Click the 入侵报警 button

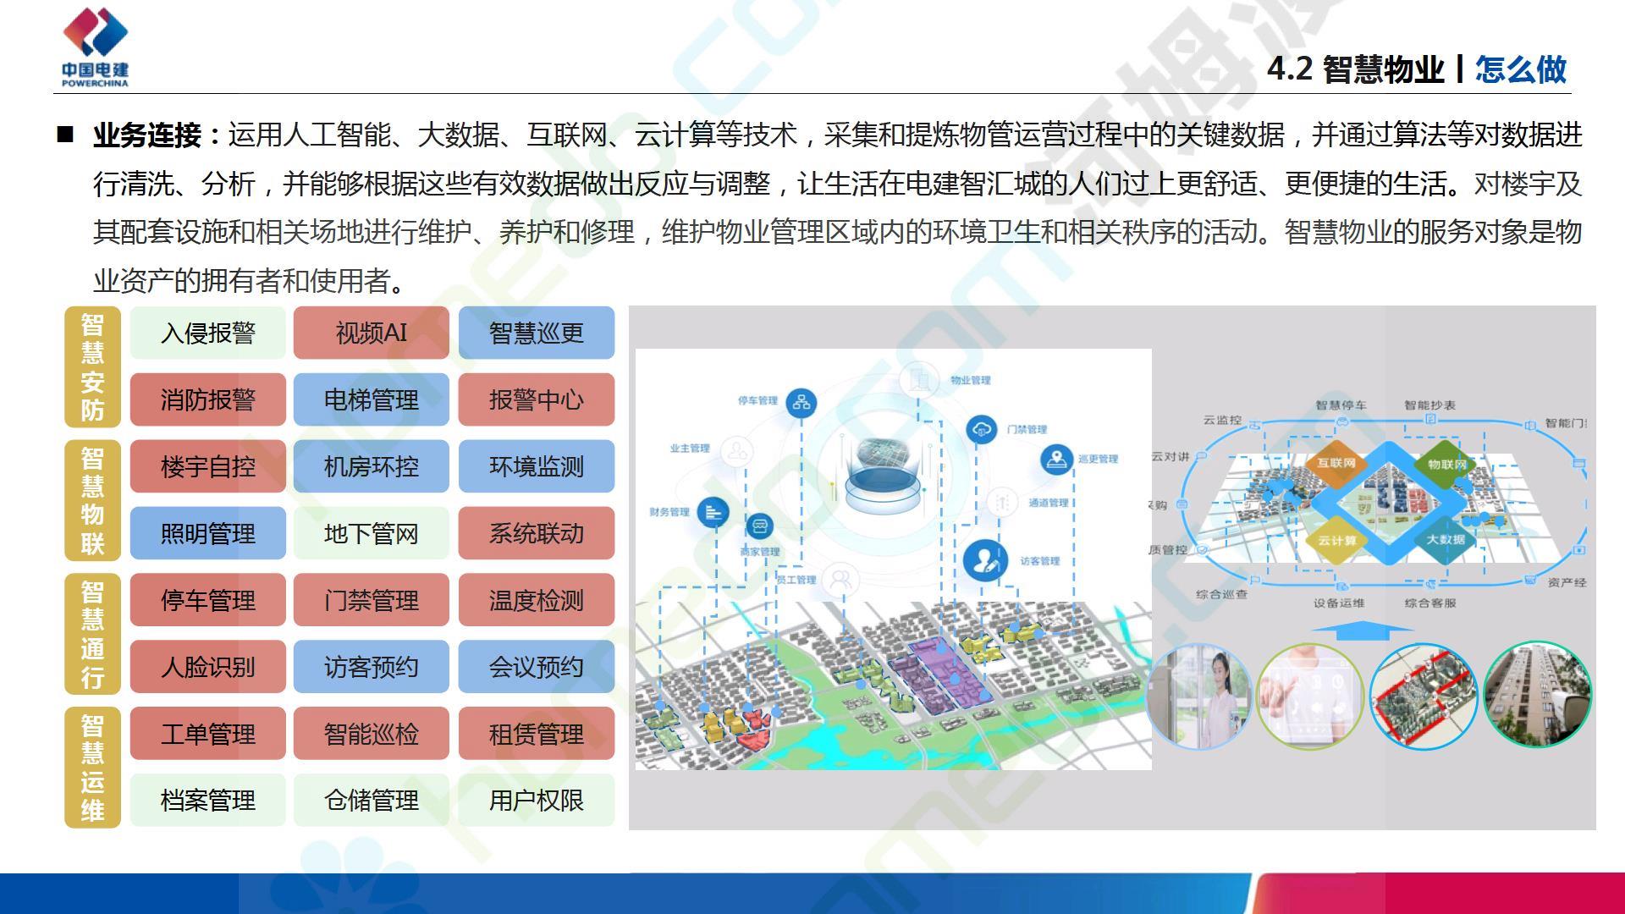[207, 333]
